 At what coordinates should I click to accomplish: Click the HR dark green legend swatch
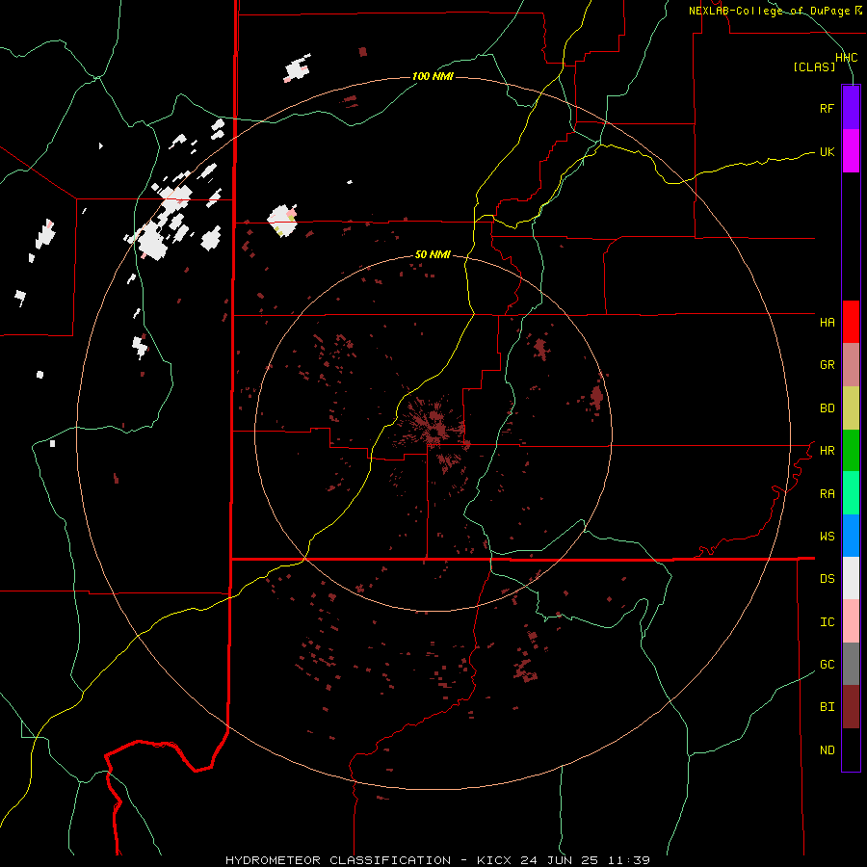click(851, 451)
